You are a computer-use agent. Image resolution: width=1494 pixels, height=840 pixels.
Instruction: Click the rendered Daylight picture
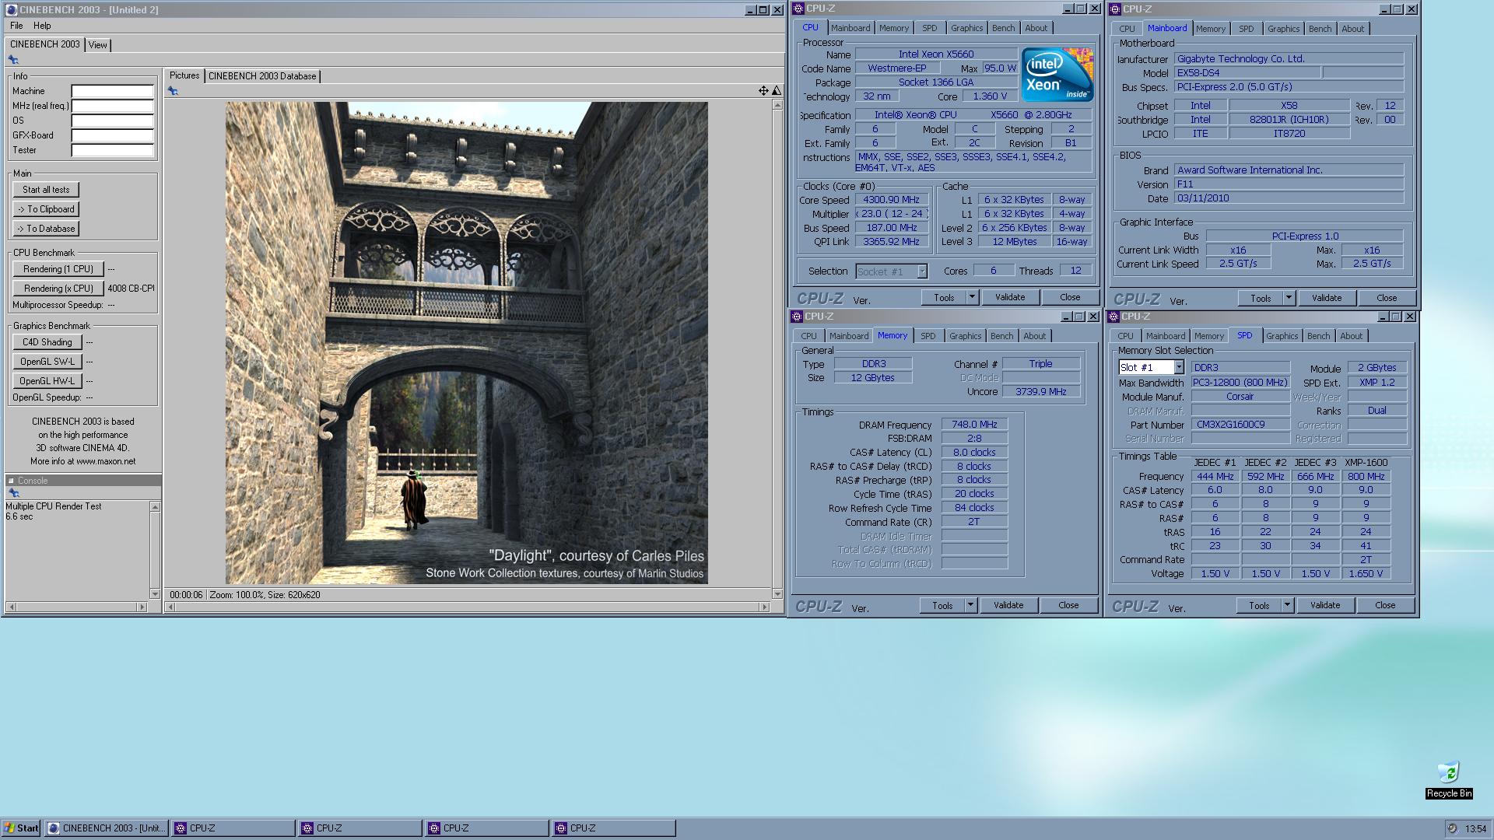[467, 343]
